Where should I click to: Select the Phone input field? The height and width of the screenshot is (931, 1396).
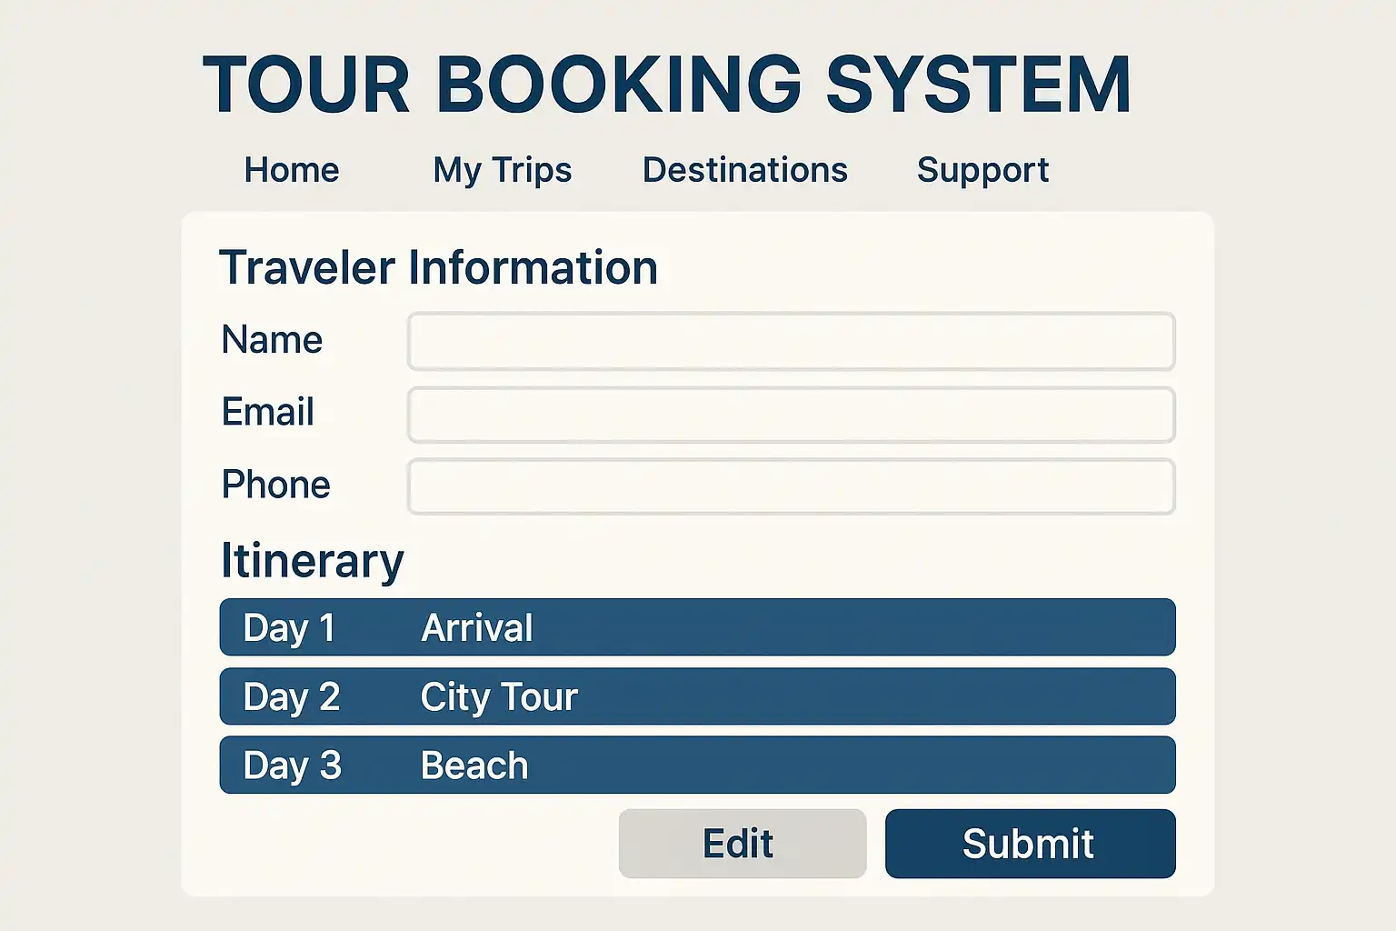point(791,487)
